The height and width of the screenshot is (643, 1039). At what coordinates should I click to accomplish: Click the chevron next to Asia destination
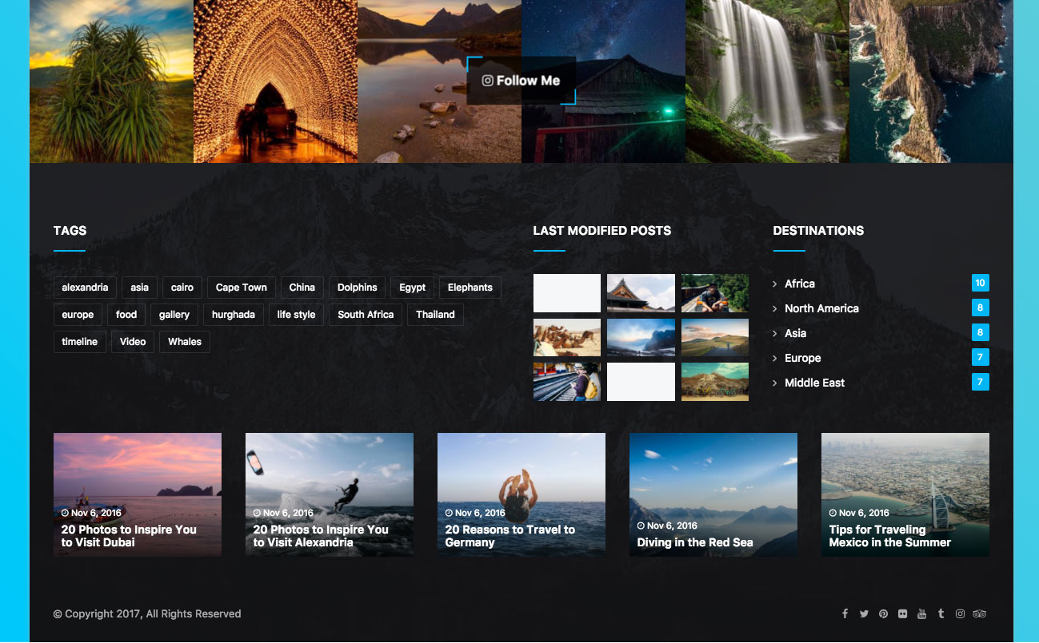(x=775, y=334)
